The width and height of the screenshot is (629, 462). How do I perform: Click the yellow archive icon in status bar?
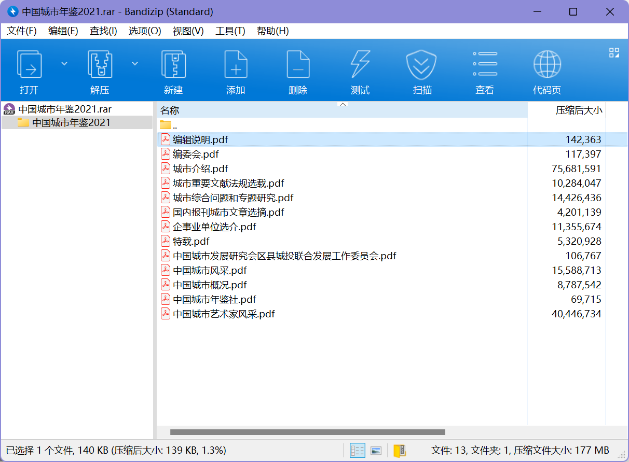tap(400, 450)
